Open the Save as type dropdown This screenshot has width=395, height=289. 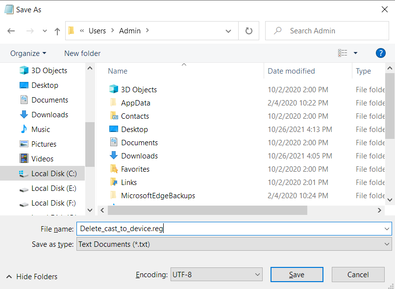(x=234, y=244)
